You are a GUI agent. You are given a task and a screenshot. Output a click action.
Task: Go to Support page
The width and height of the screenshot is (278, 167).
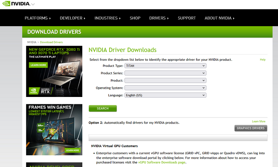click(x=187, y=18)
